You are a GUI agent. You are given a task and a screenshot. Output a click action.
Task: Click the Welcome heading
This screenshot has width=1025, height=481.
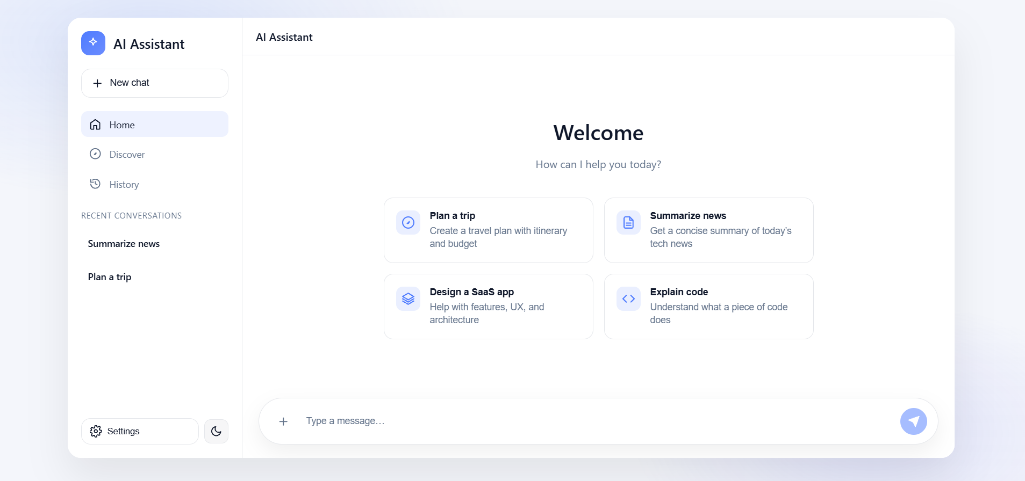pos(598,133)
